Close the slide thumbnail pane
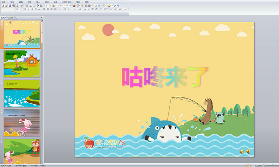This screenshot has height=167, width=279. (x=41, y=17)
